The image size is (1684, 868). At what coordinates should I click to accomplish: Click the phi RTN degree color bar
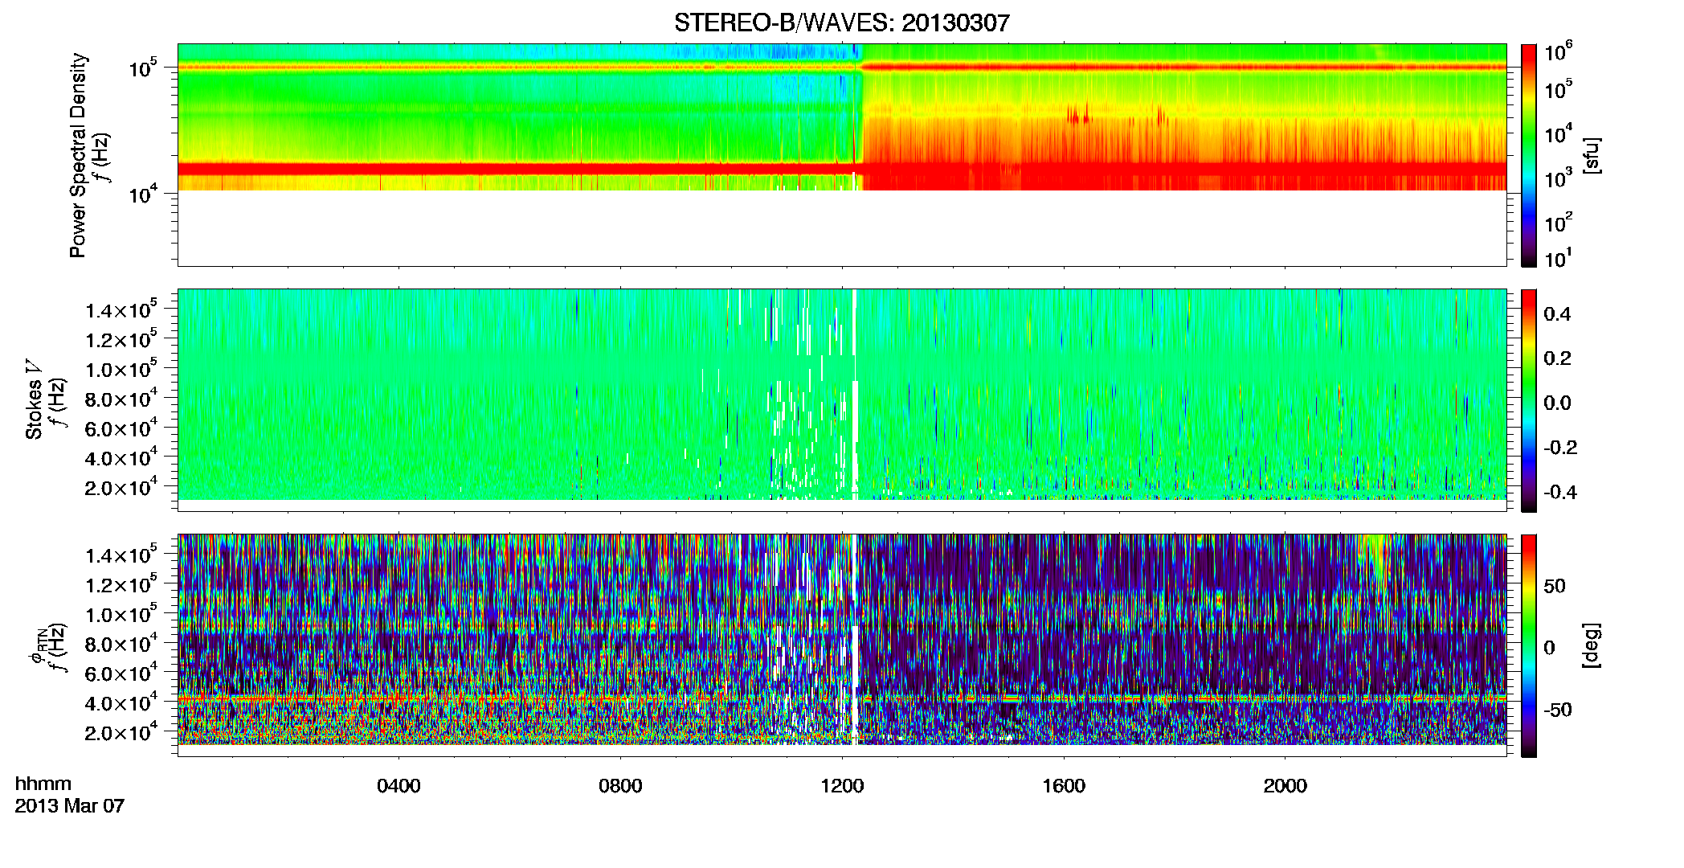pyautogui.click(x=1528, y=645)
